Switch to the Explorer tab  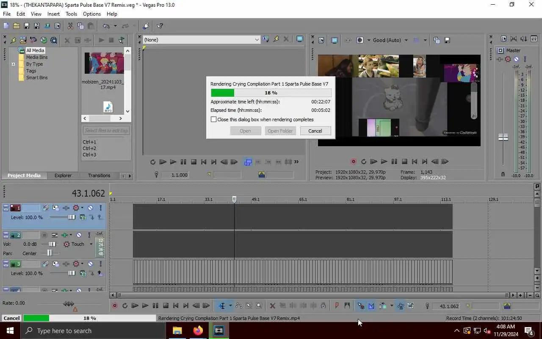[x=63, y=175]
